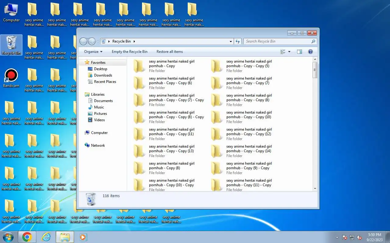Show the preview pane

coord(300,52)
